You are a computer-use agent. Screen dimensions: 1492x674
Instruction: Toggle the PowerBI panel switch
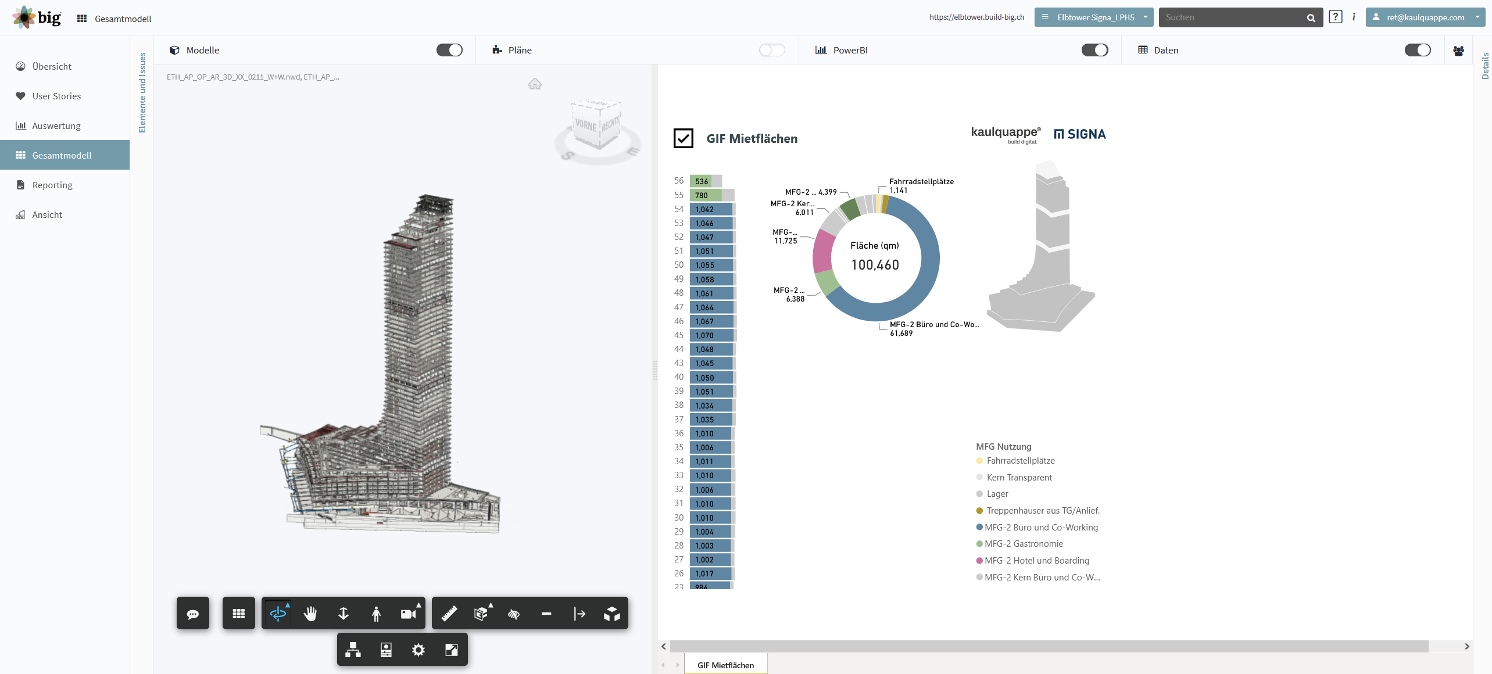1095,50
